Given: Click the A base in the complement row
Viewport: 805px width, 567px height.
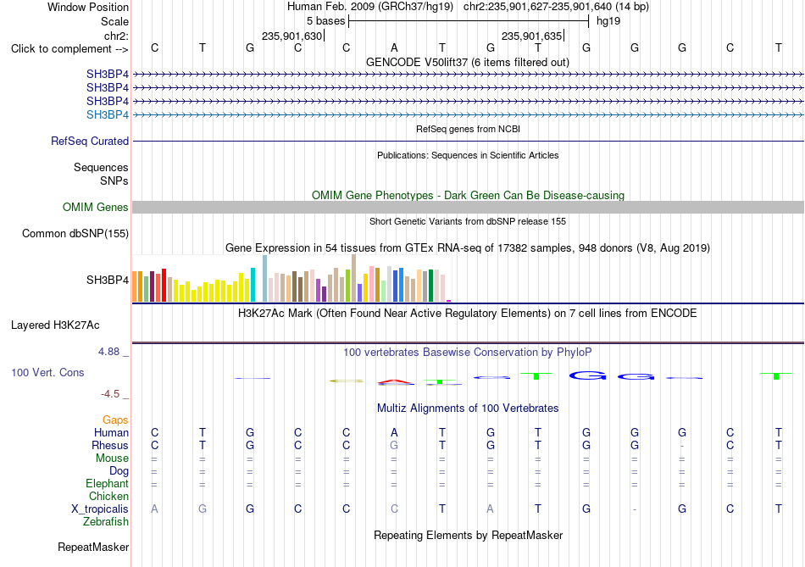Looking at the screenshot, I should 394,47.
